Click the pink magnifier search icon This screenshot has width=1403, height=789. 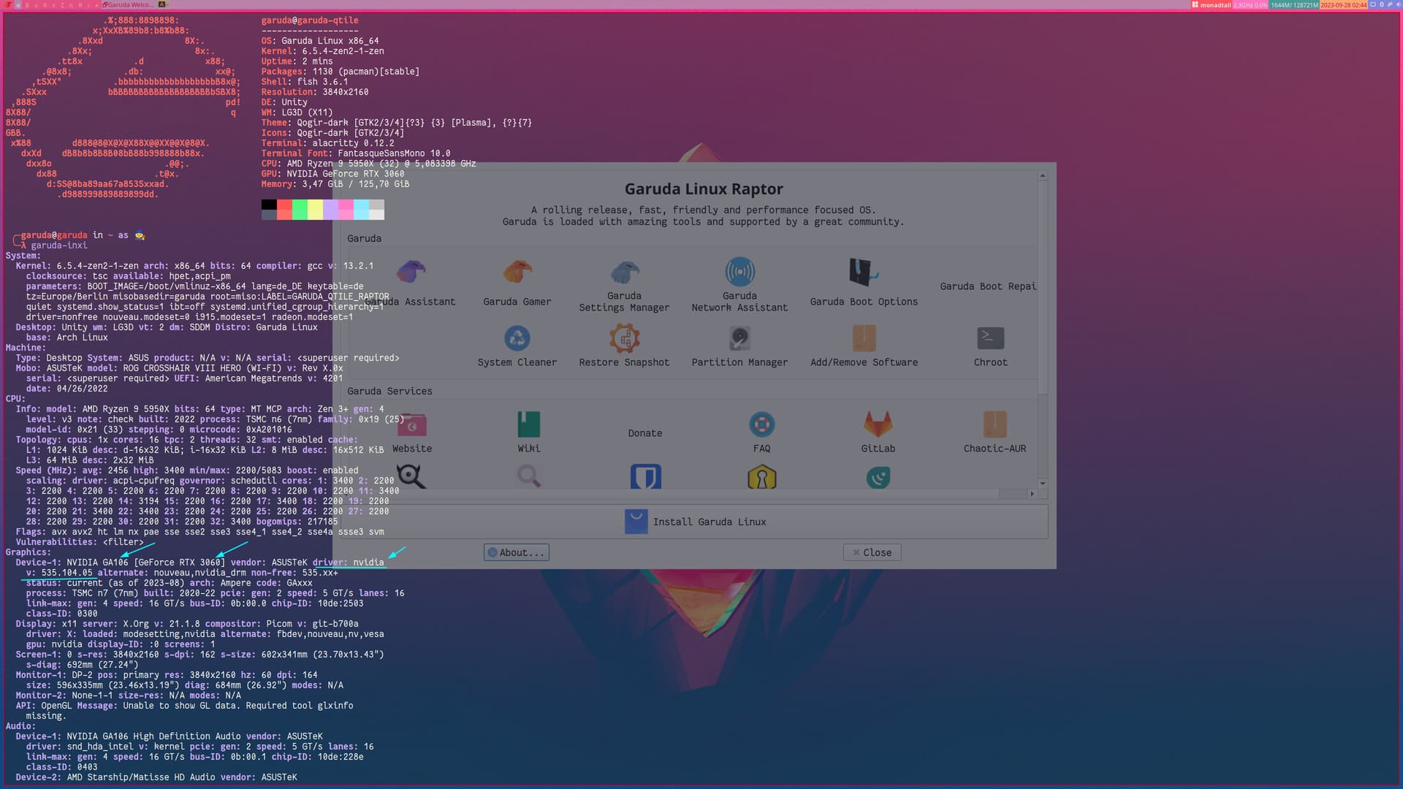point(529,476)
